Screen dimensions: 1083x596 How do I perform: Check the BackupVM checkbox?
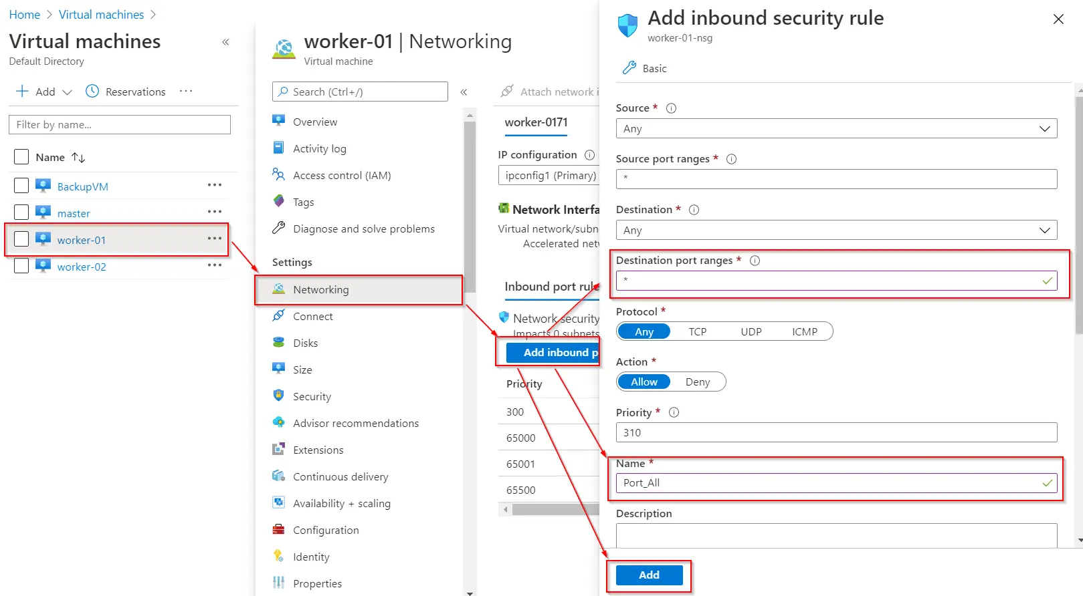click(x=21, y=186)
